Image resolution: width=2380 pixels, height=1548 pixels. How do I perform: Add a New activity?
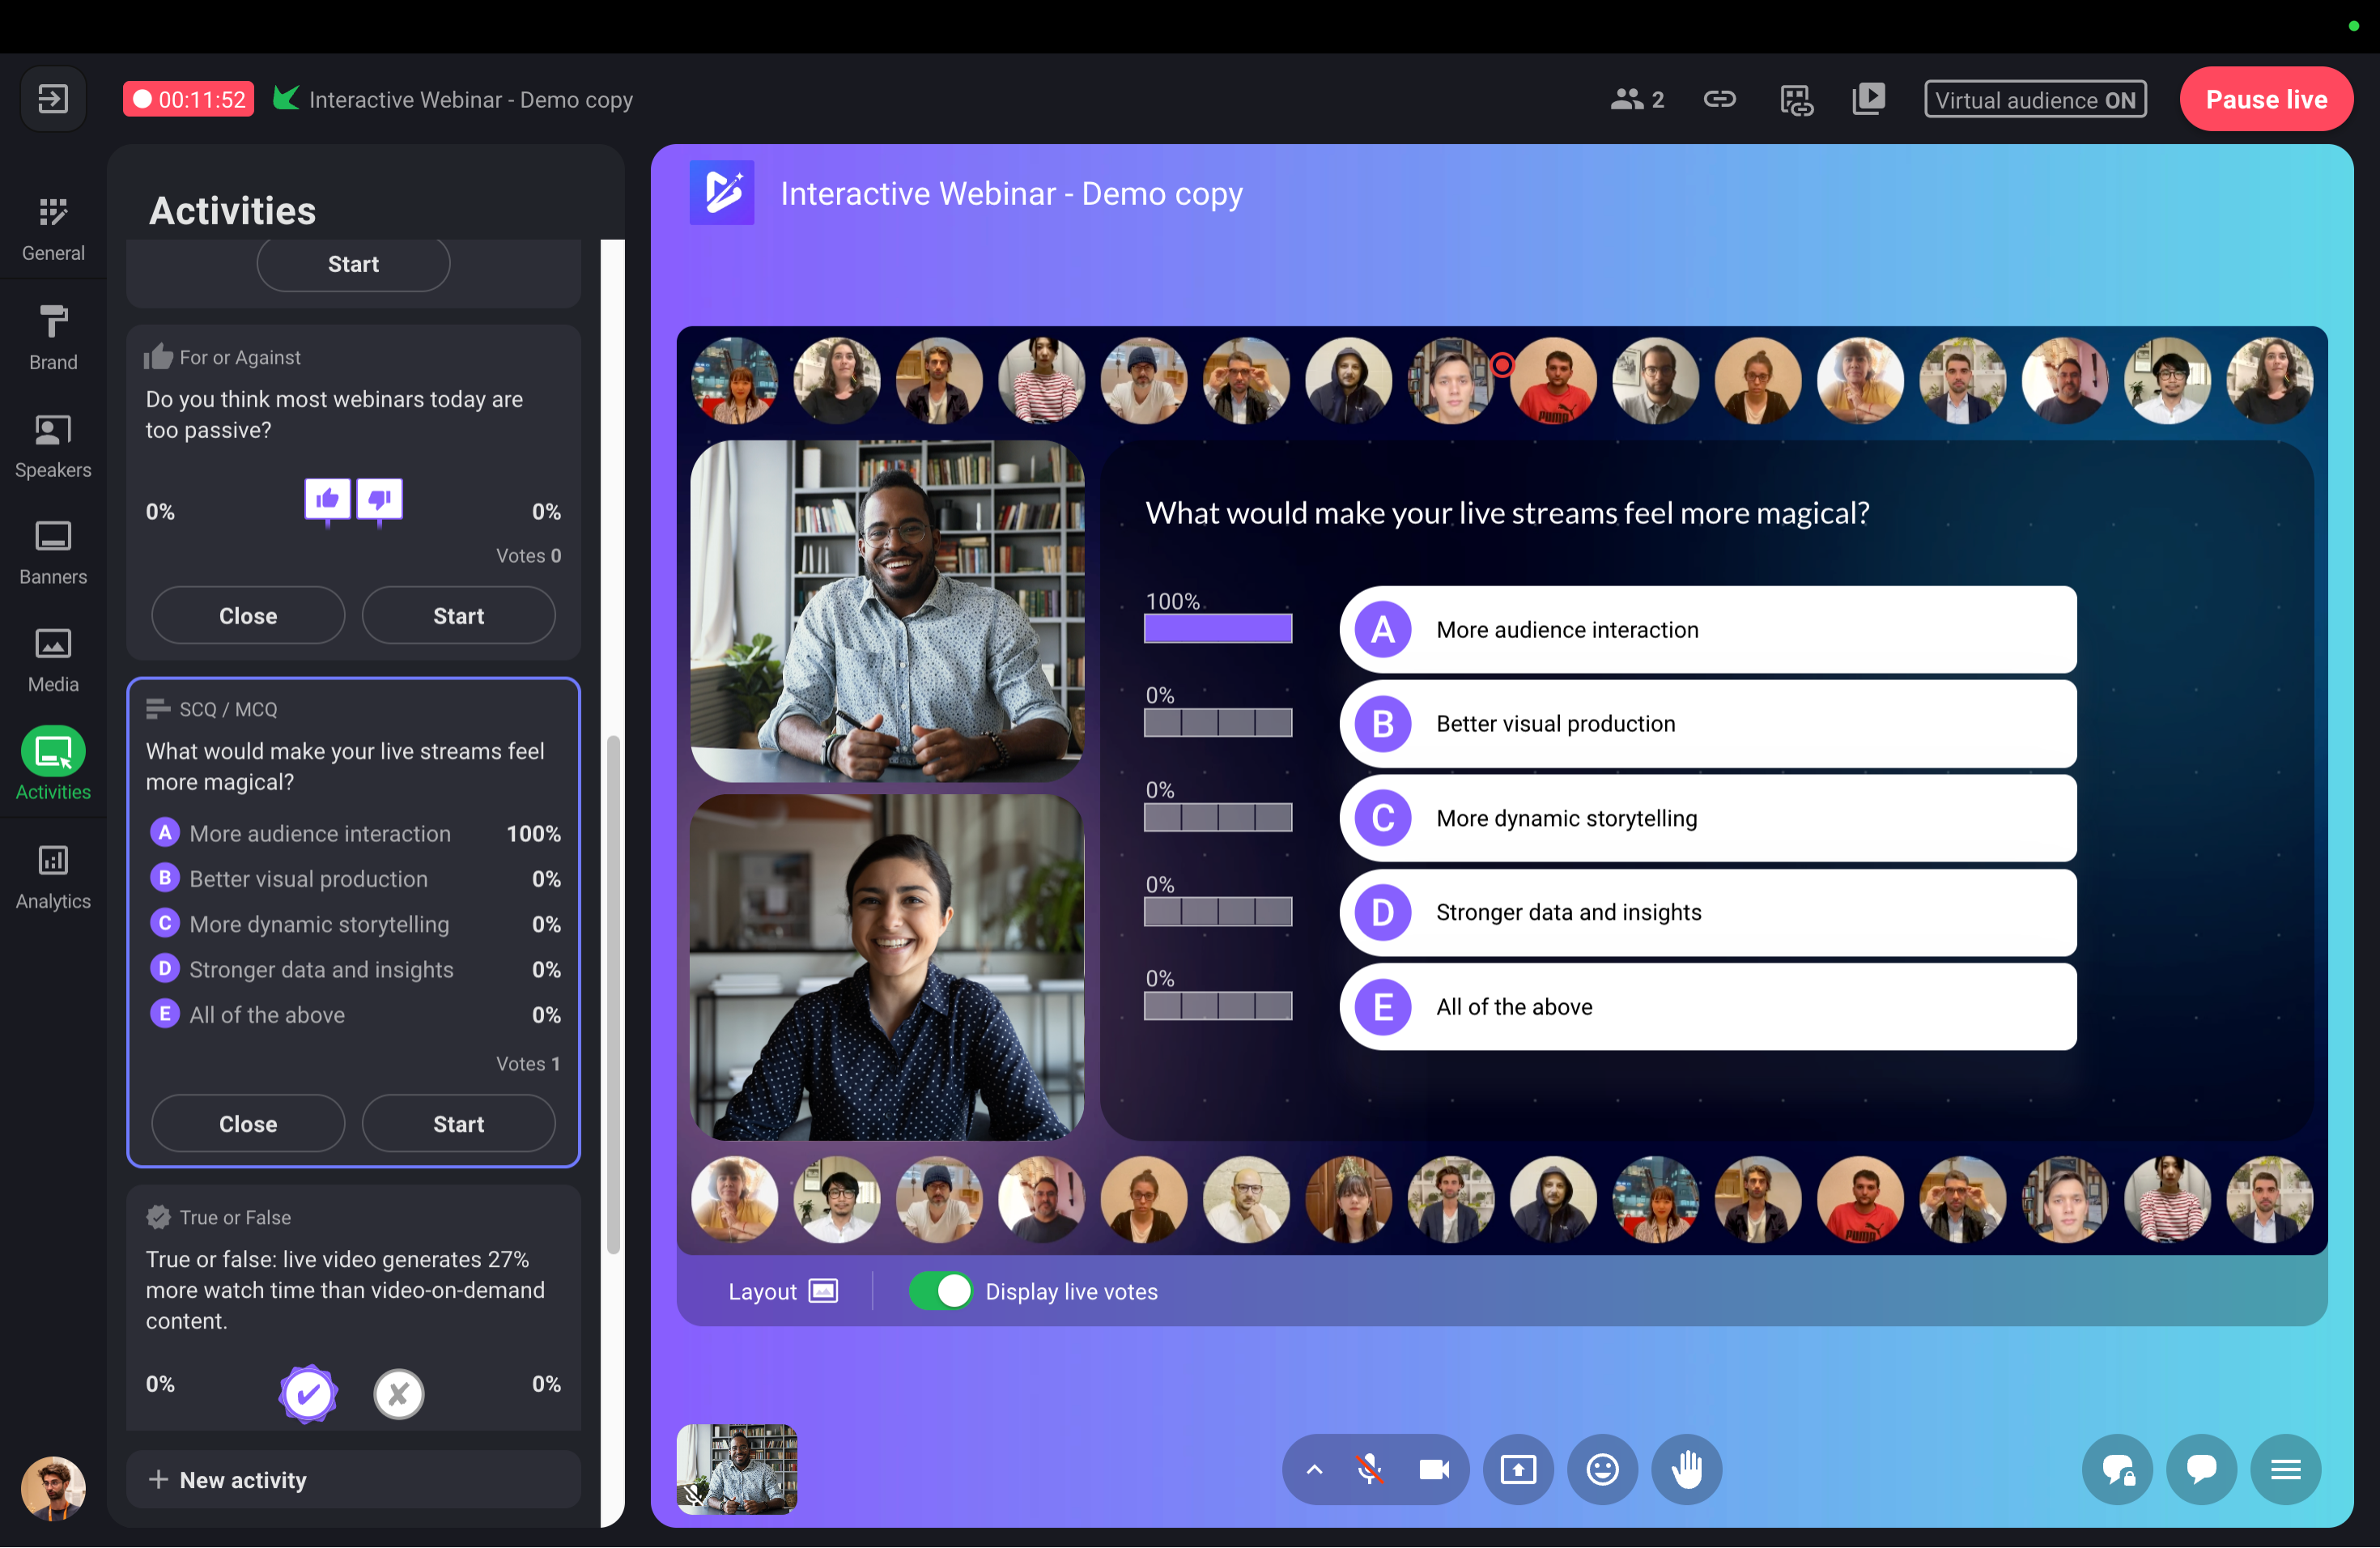click(353, 1480)
